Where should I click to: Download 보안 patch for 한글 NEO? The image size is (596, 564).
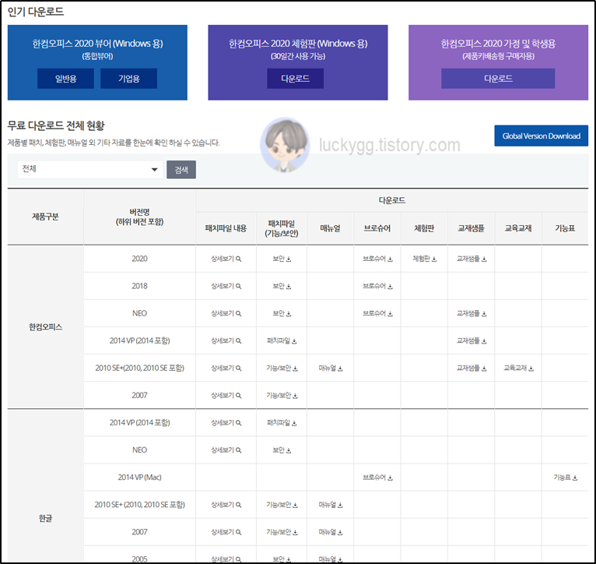pos(282,450)
